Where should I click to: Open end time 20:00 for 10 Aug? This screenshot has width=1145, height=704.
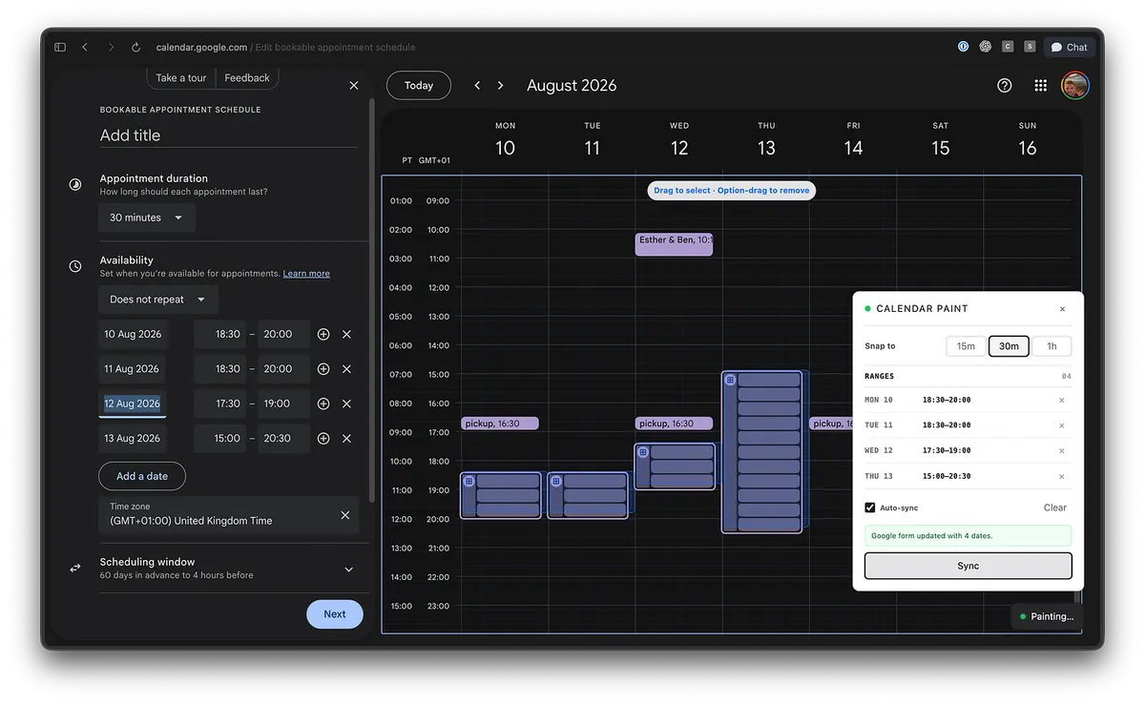(x=283, y=335)
